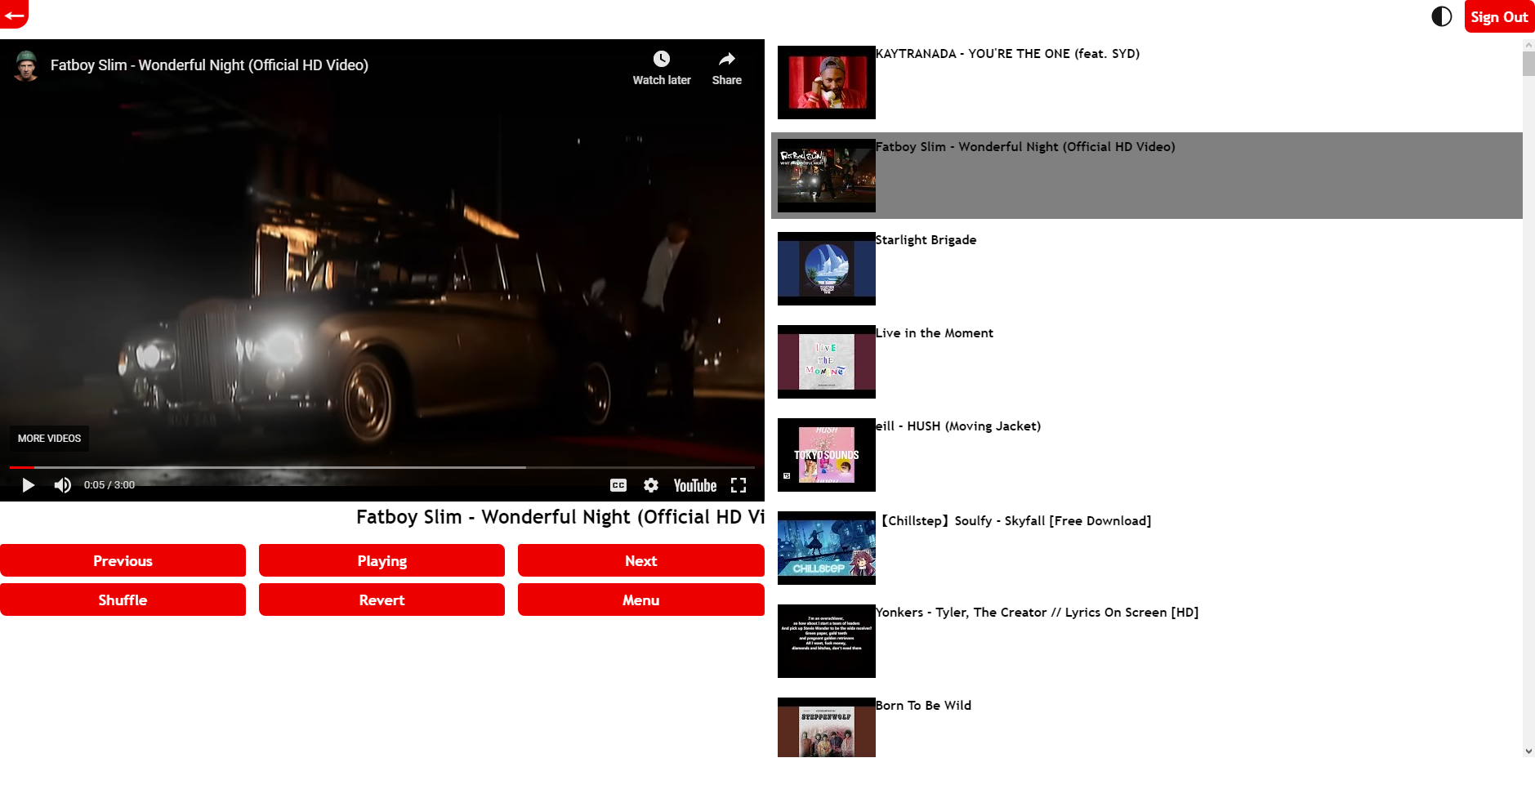
Task: Toggle closed captions (CC) icon
Action: (618, 485)
